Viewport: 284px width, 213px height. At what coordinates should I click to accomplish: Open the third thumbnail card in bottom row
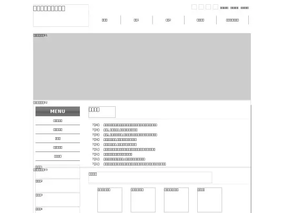(176, 200)
